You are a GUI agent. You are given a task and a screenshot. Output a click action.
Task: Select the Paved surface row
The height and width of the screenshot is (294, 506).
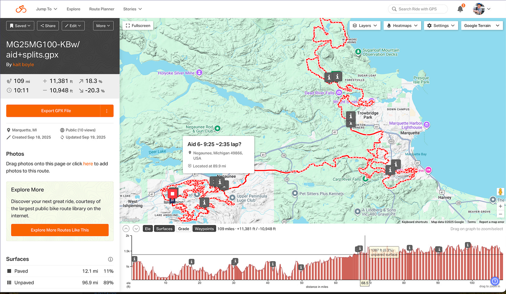pyautogui.click(x=60, y=271)
